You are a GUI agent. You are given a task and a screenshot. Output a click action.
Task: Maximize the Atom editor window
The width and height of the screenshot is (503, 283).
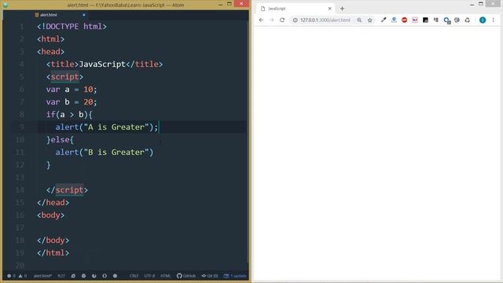[229, 4]
